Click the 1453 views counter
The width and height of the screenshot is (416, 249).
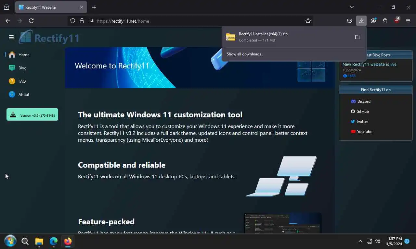tap(349, 76)
